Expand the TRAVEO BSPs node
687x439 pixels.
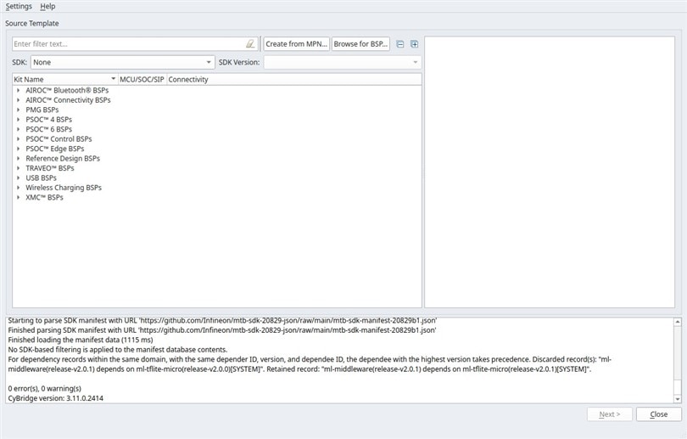[x=18, y=168]
